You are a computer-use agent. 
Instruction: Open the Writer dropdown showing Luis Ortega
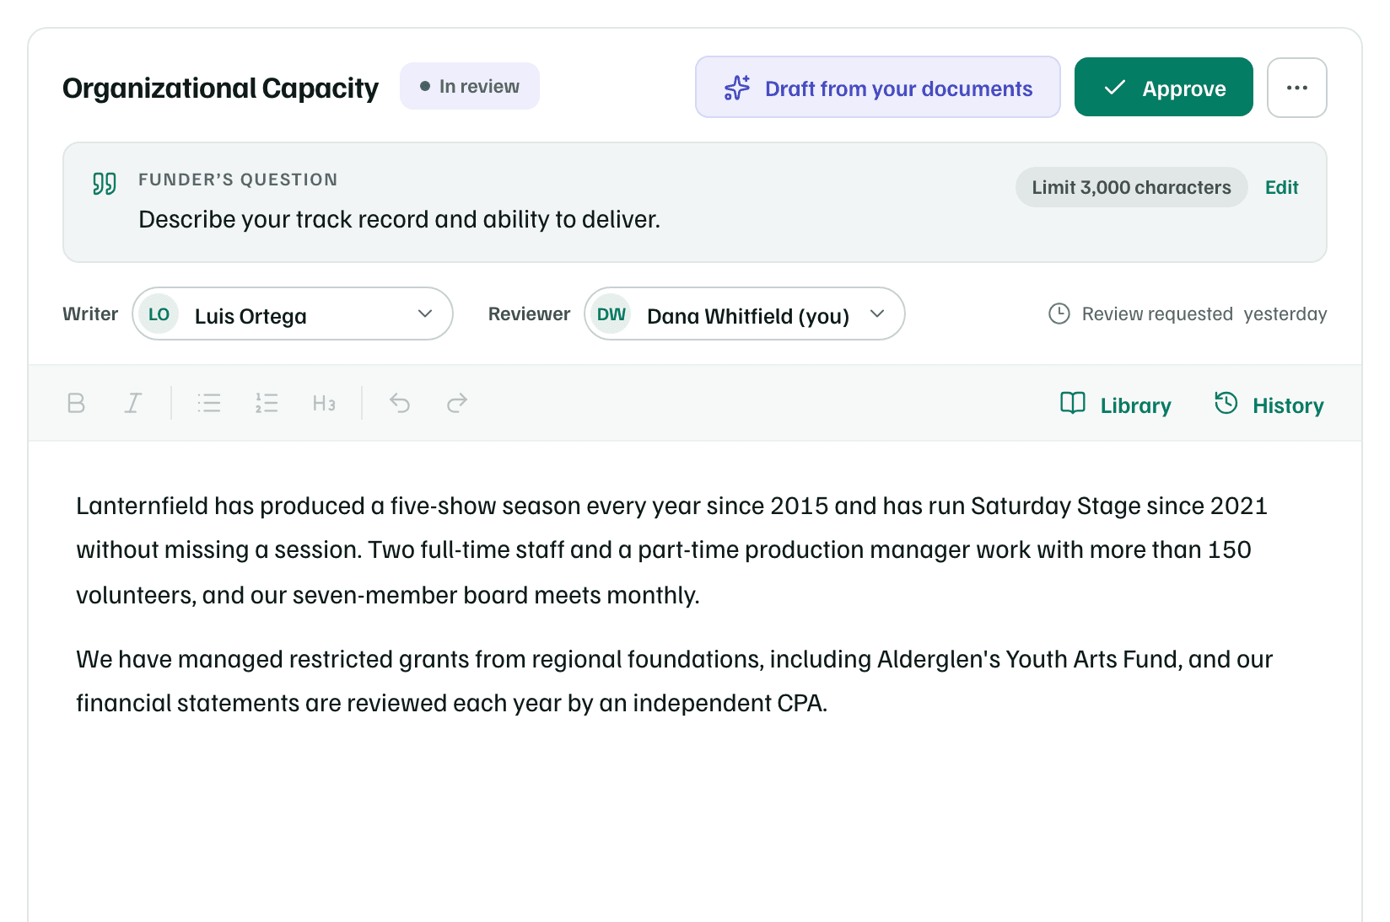(293, 314)
